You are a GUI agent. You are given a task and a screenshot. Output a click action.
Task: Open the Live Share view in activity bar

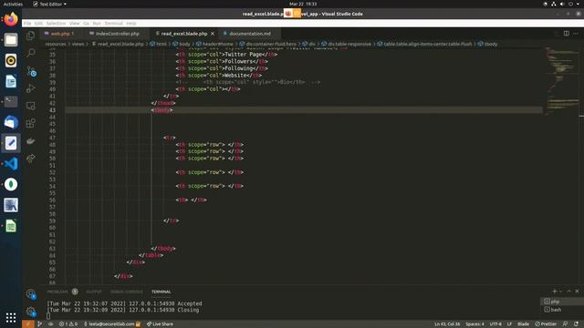pyautogui.click(x=30, y=159)
